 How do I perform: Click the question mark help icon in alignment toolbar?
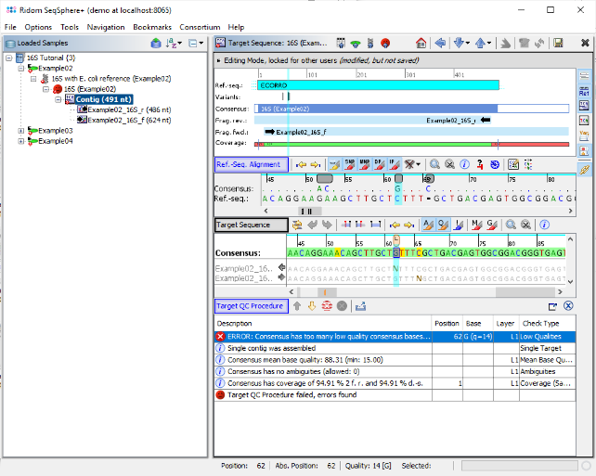480,164
